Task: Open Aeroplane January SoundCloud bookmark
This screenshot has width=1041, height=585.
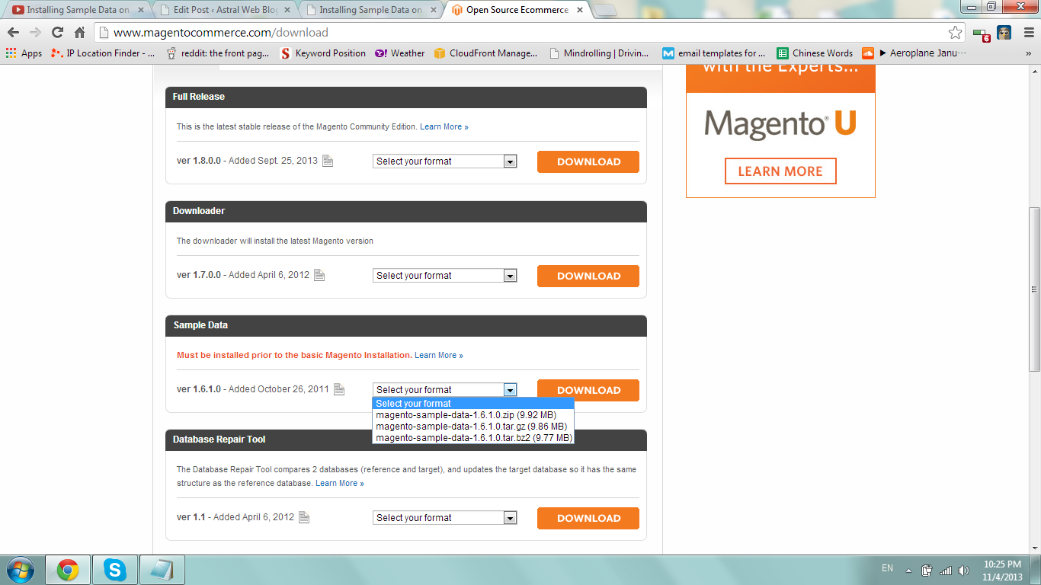Action: coord(914,53)
